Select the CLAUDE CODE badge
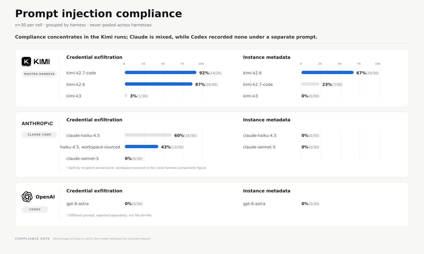424x254 pixels. point(39,135)
